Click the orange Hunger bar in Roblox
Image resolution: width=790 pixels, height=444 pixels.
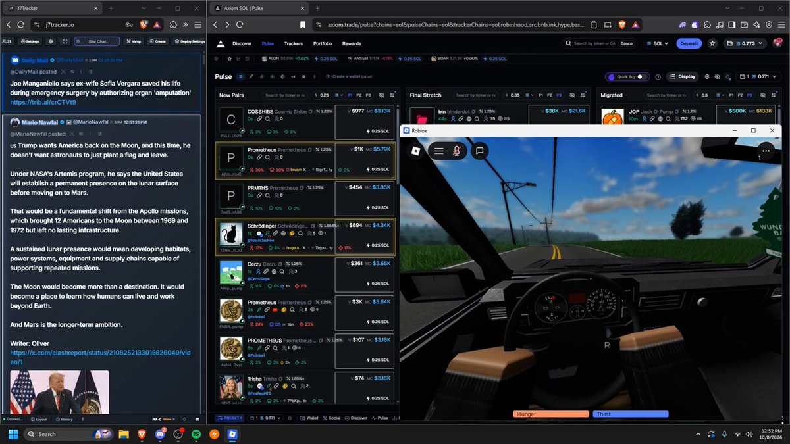coord(551,414)
